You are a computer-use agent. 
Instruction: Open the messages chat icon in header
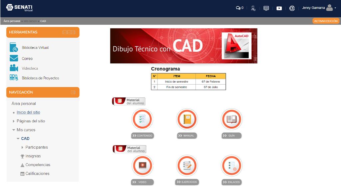[x=238, y=8]
